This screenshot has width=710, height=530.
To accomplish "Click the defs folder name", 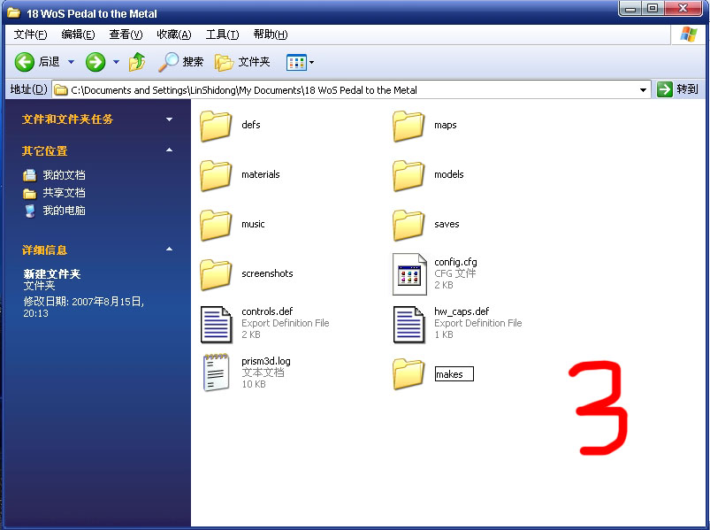I will click(251, 125).
